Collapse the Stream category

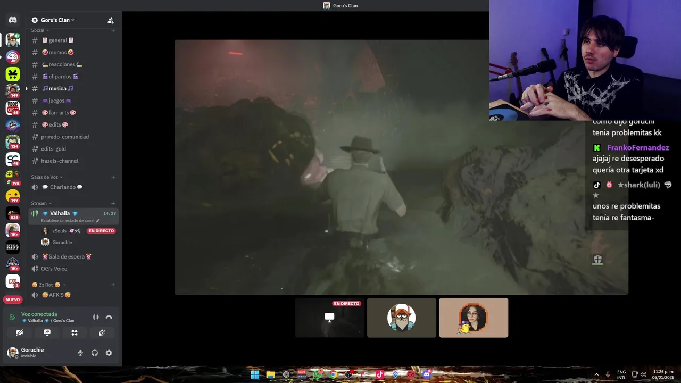(41, 203)
